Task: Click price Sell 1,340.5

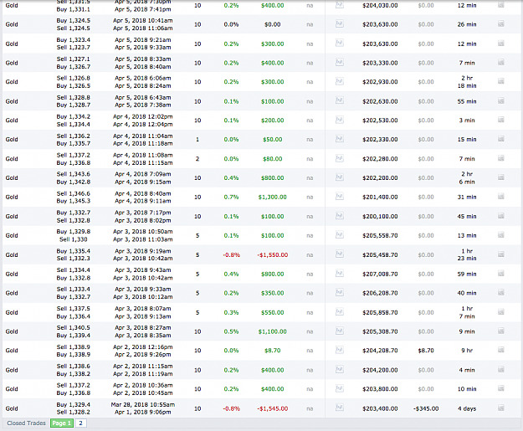Action: (74, 327)
